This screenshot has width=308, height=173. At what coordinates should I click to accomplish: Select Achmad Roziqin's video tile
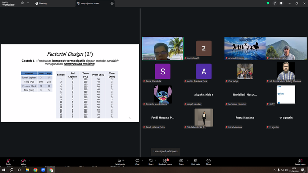(x=245, y=48)
